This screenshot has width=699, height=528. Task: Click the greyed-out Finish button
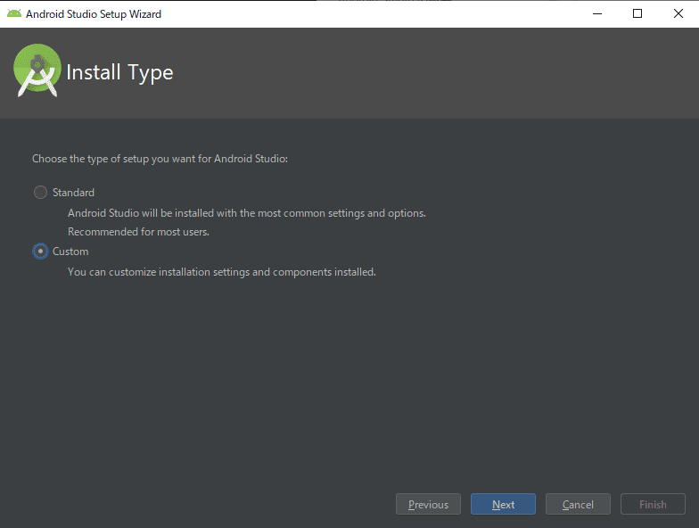point(653,504)
